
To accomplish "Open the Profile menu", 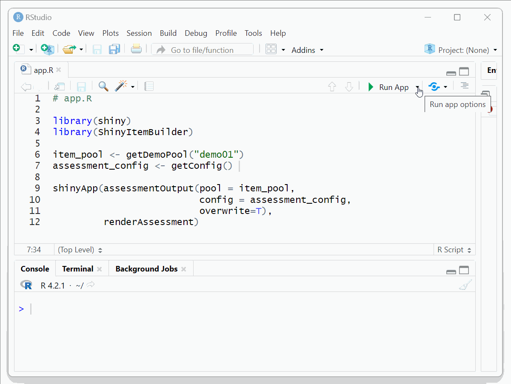I will tap(226, 33).
